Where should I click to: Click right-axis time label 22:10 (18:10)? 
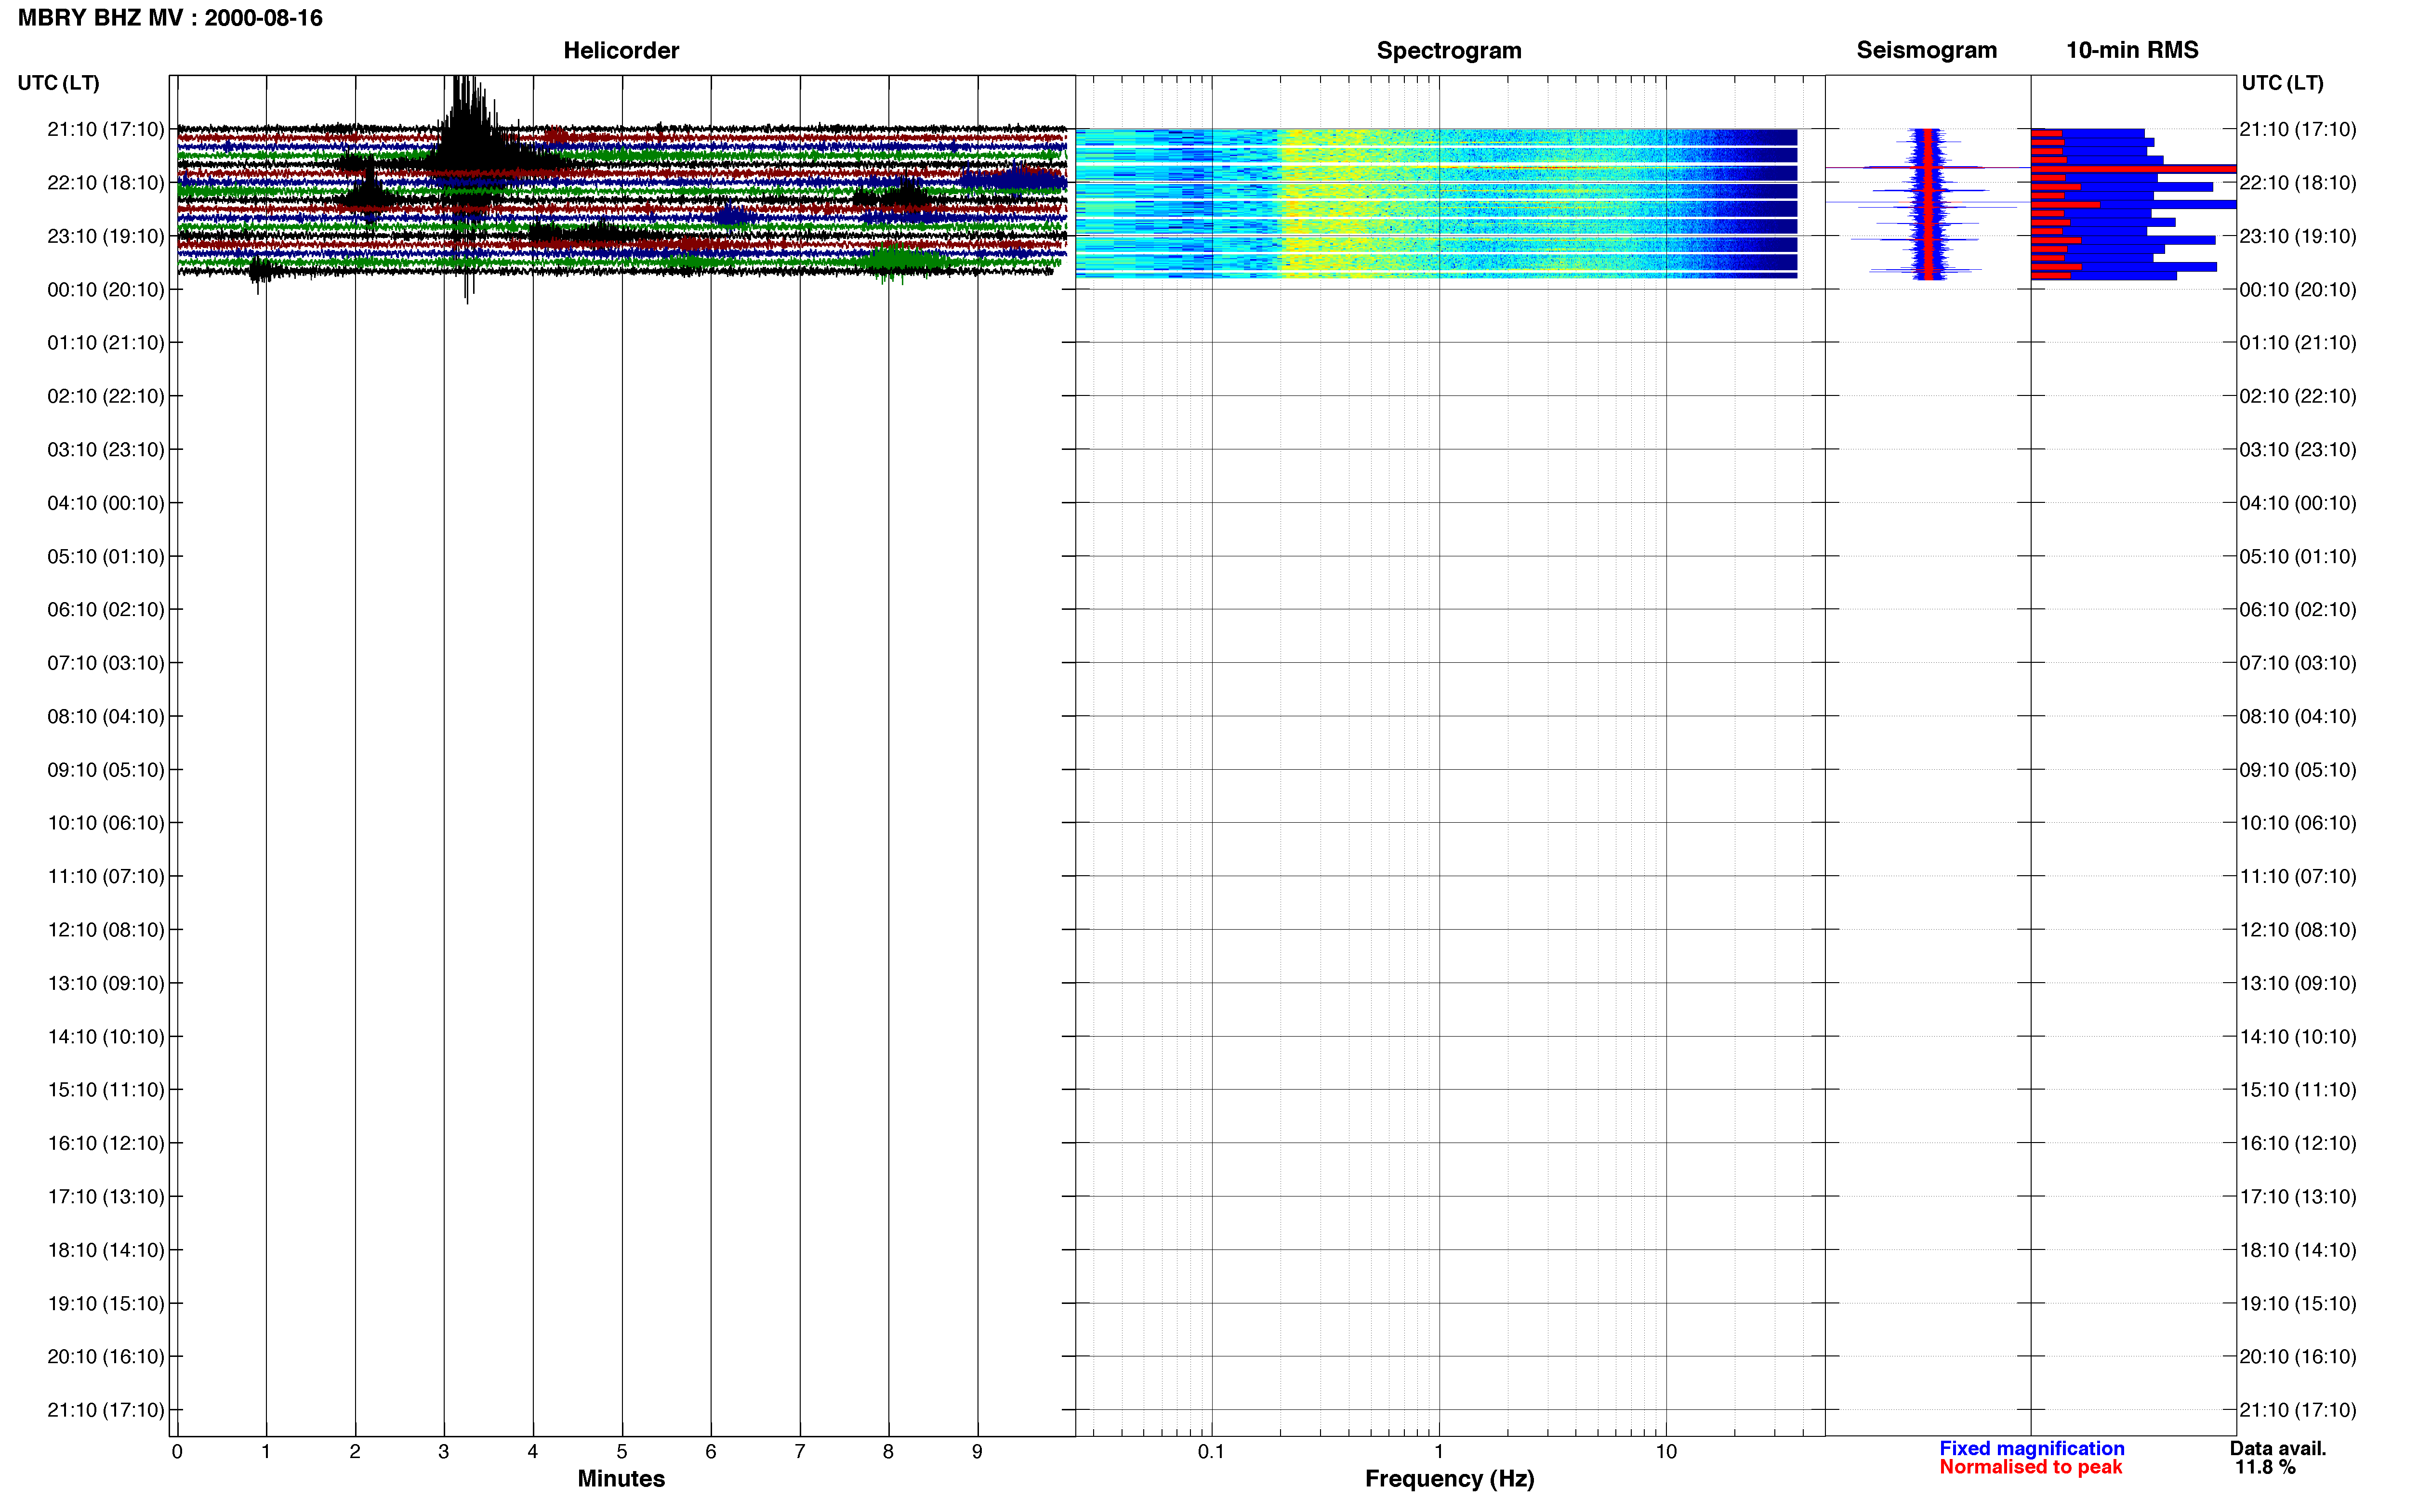coord(2298,183)
